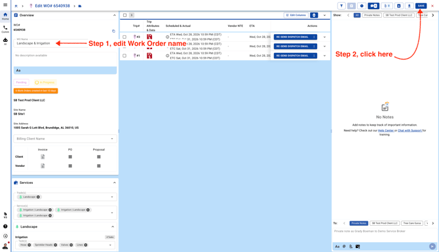Viewport: 439px width, 252px height.
Task: Click the map location pin button in top toolbar
Action: pyautogui.click(x=409, y=6)
